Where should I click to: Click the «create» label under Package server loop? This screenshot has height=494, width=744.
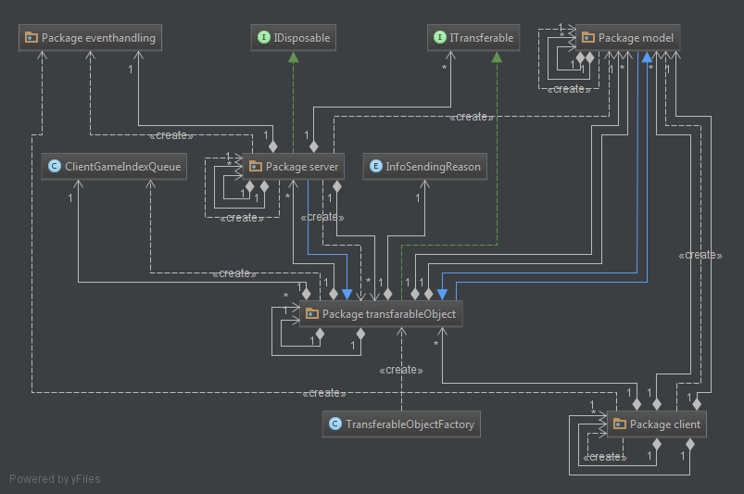(x=242, y=218)
